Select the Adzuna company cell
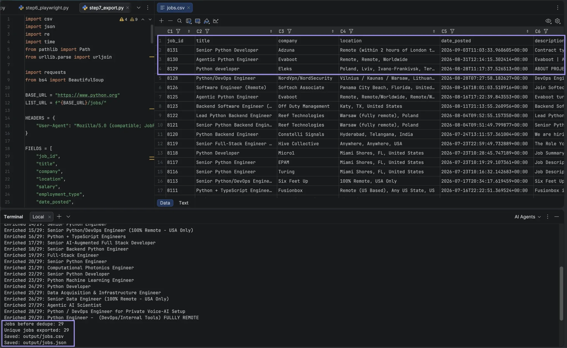 tap(308, 50)
